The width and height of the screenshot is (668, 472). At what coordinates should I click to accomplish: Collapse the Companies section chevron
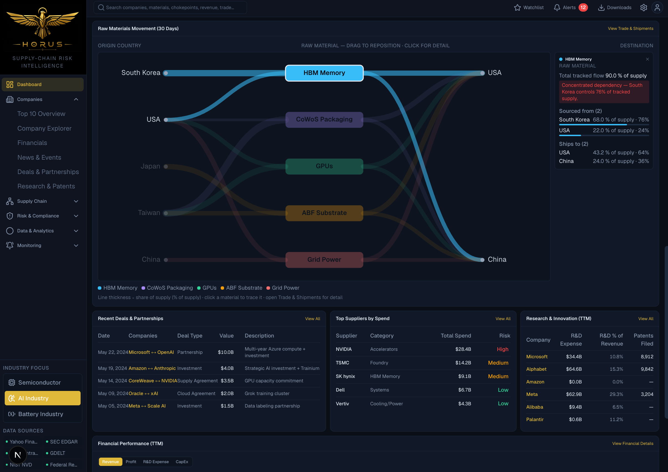pos(76,99)
